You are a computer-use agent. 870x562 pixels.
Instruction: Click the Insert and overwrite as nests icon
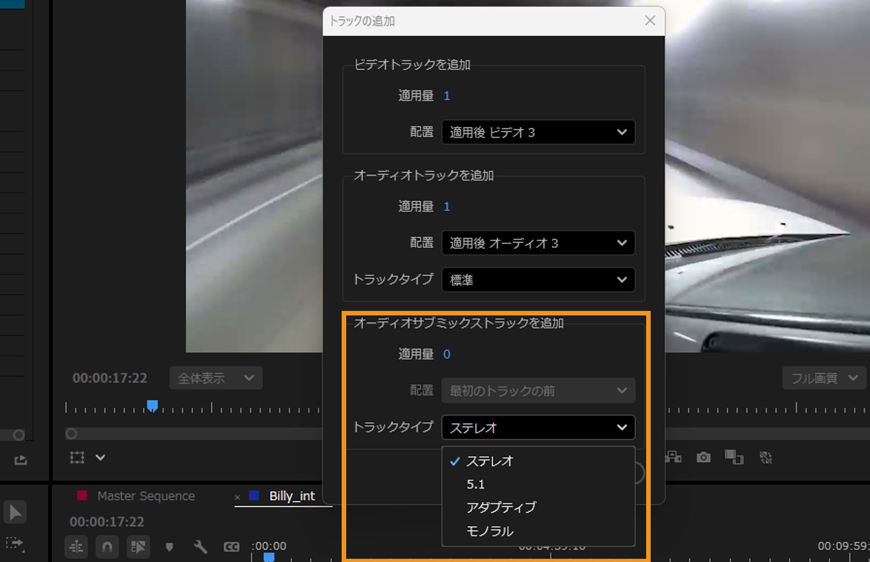[x=76, y=547]
